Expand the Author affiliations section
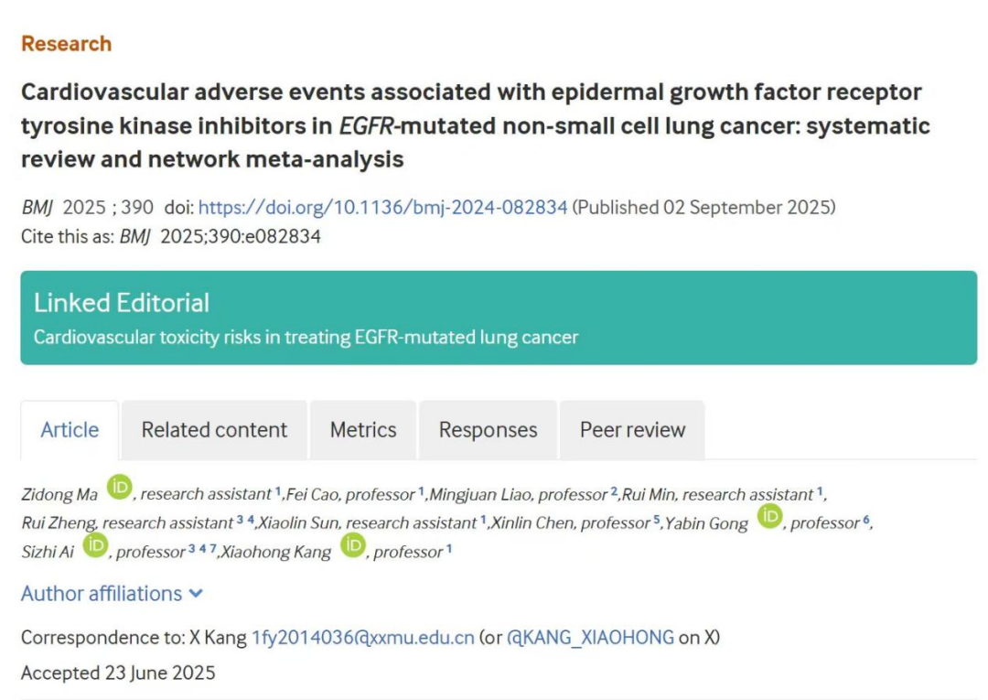 pyautogui.click(x=102, y=594)
